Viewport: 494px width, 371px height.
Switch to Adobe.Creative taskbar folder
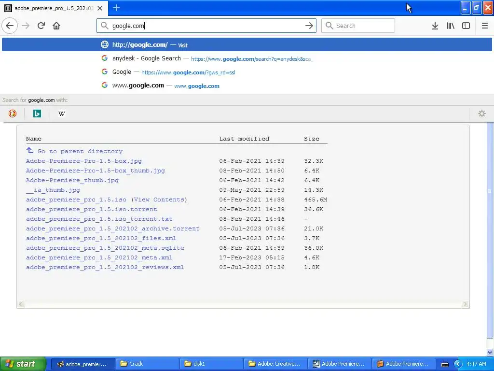(x=275, y=364)
